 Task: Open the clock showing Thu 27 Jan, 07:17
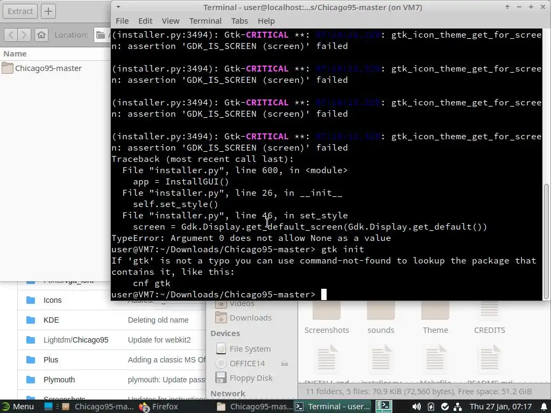[500, 407]
